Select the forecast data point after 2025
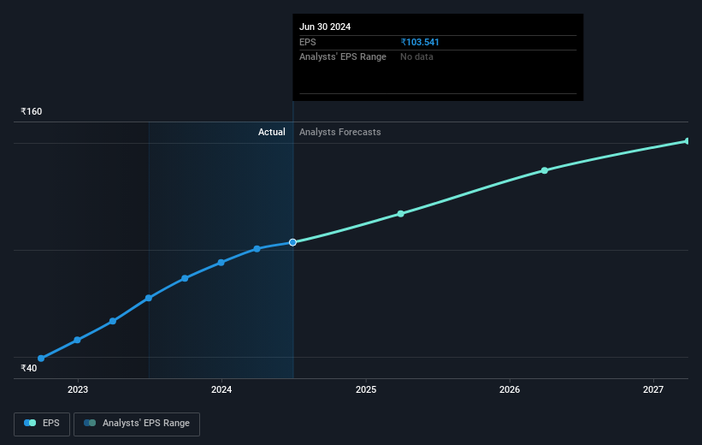This screenshot has width=702, height=445. point(401,214)
